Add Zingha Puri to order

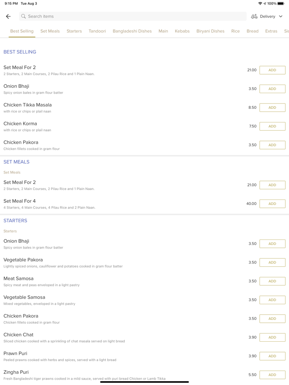point(272,375)
